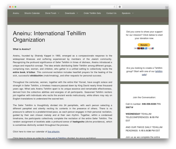Click the round browser button beside address bar
This screenshot has height=149, width=176.
tap(120, 7)
